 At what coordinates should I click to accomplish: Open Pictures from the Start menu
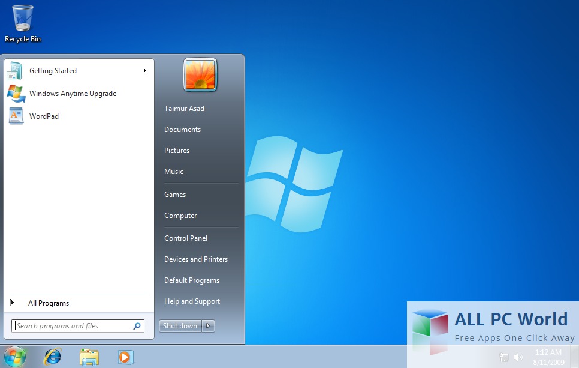tap(177, 151)
